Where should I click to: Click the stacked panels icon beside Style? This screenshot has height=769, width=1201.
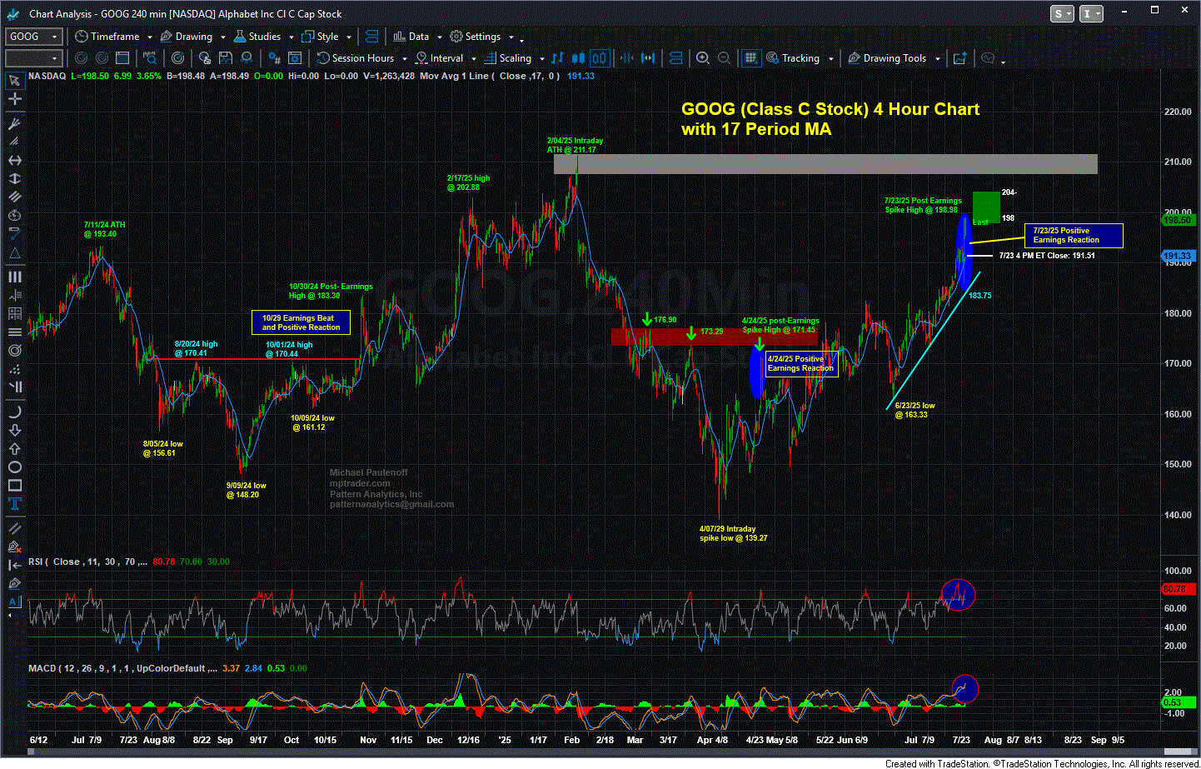click(371, 37)
